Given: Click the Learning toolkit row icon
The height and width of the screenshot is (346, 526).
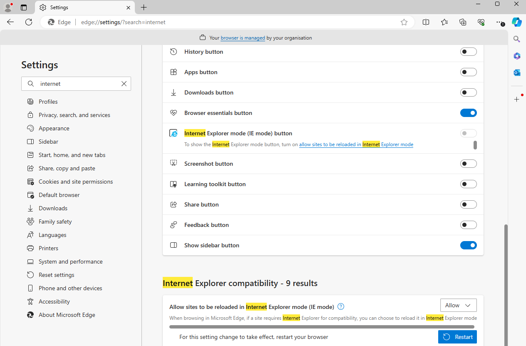Looking at the screenshot, I should click(x=174, y=184).
